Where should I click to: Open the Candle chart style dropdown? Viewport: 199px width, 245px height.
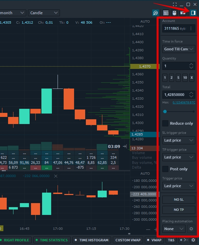coord(44,13)
